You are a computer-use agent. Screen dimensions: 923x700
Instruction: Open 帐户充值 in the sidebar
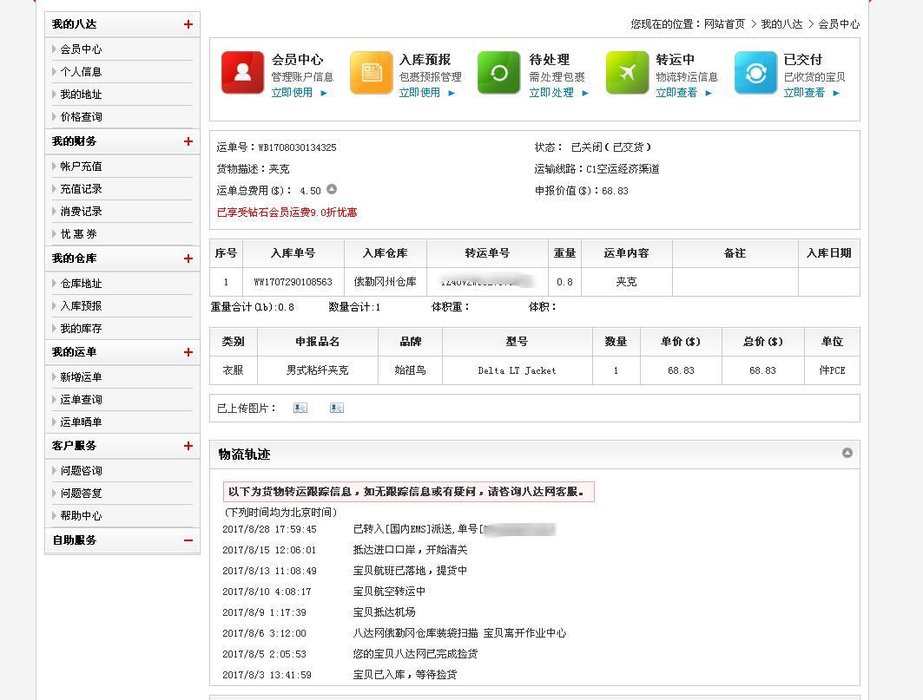(x=81, y=167)
